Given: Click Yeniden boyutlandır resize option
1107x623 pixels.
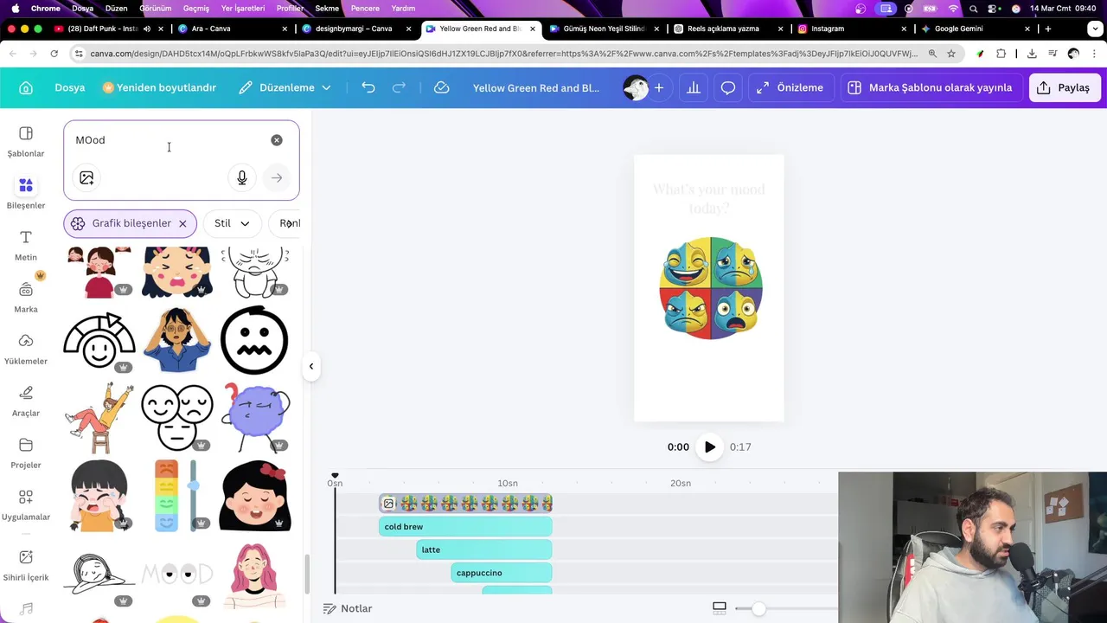Looking at the screenshot, I should (x=159, y=87).
